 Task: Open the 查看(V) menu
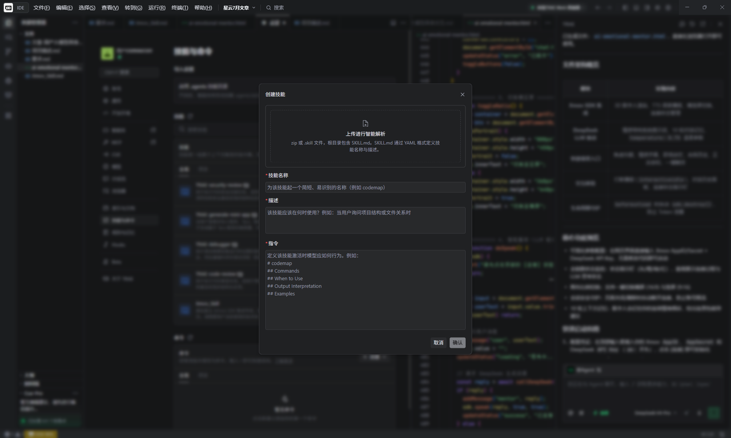click(110, 8)
